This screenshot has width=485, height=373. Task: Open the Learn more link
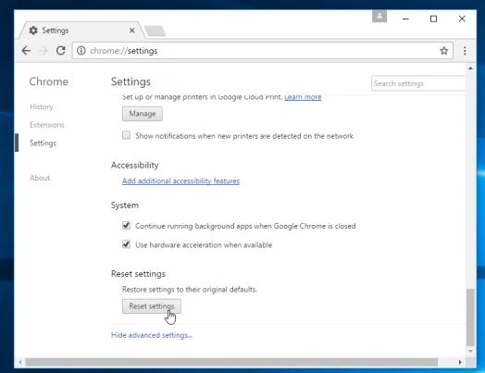(303, 97)
